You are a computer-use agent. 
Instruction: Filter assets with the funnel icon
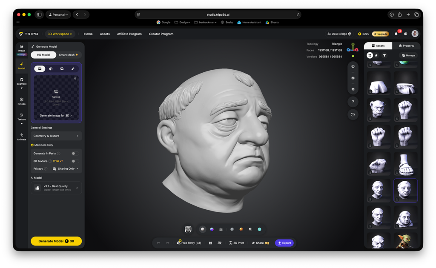pyautogui.click(x=384, y=55)
